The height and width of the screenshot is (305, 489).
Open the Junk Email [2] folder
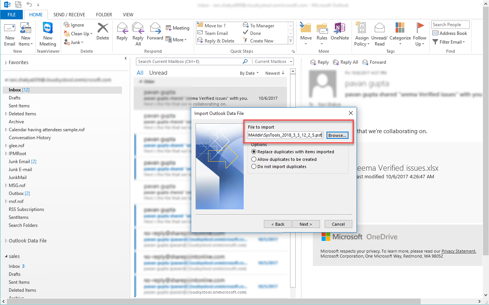click(22, 162)
